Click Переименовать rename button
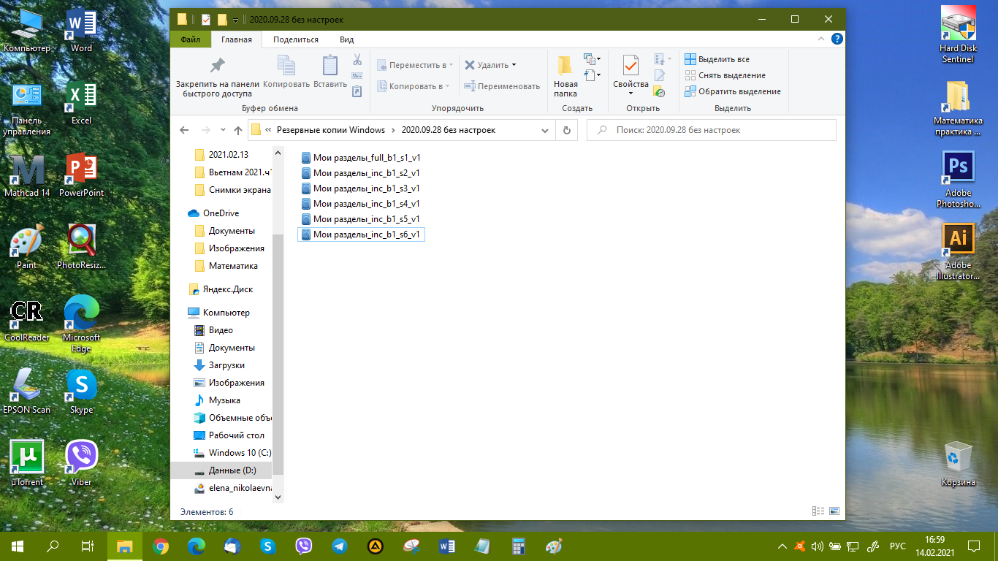 pos(502,86)
